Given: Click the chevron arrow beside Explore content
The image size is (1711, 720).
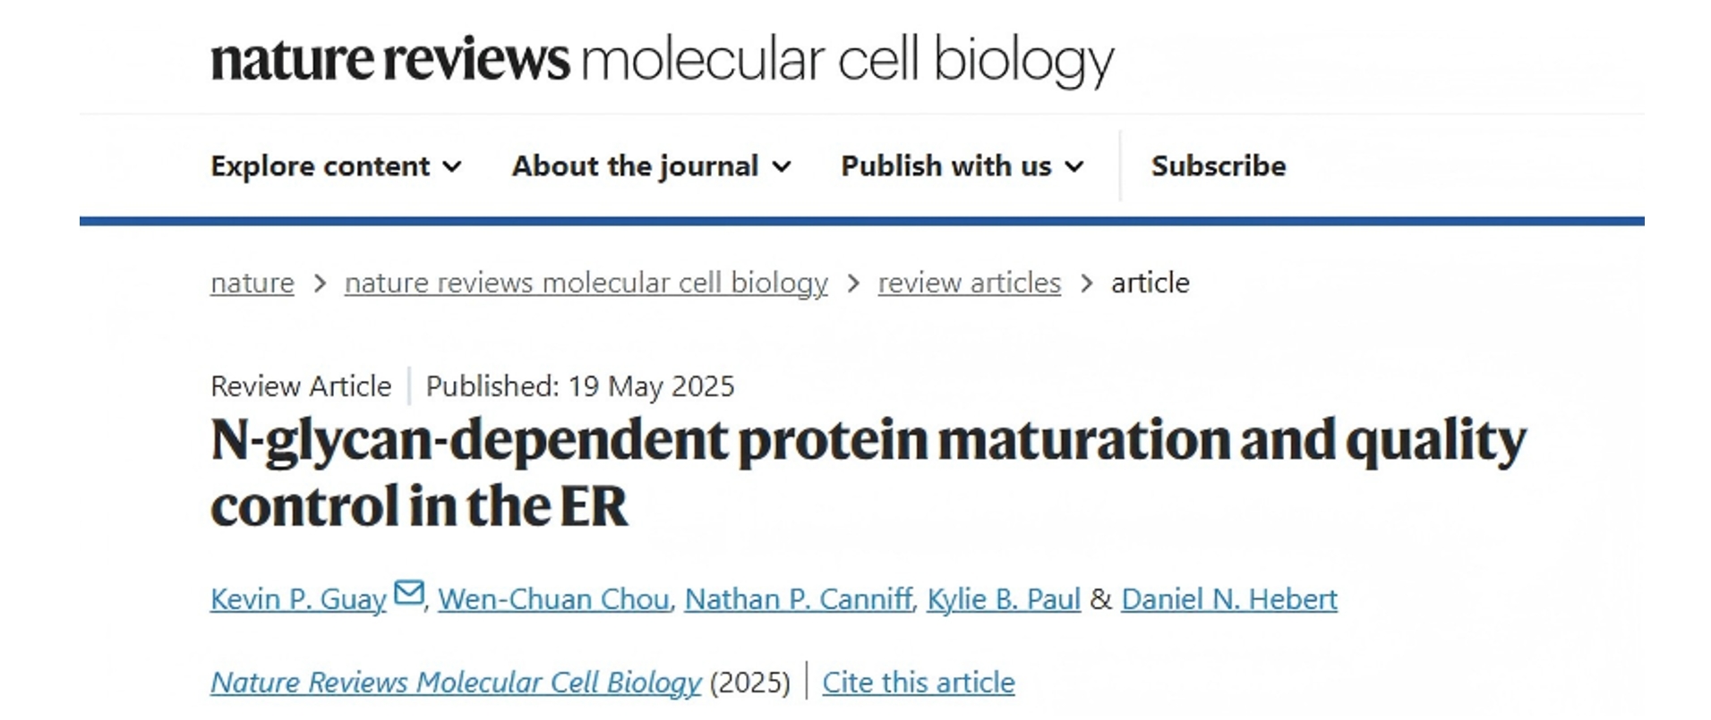Looking at the screenshot, I should click(452, 166).
